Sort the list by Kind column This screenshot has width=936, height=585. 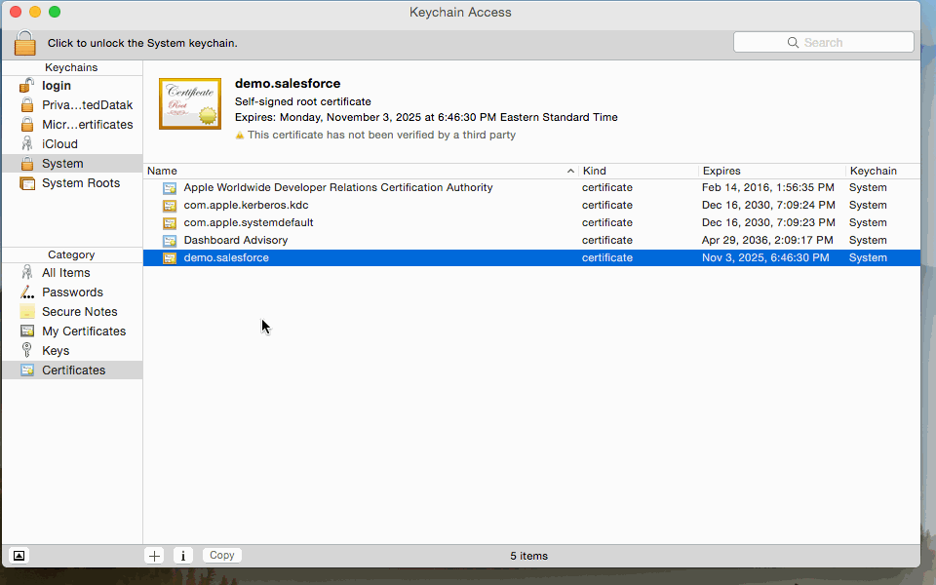595,171
